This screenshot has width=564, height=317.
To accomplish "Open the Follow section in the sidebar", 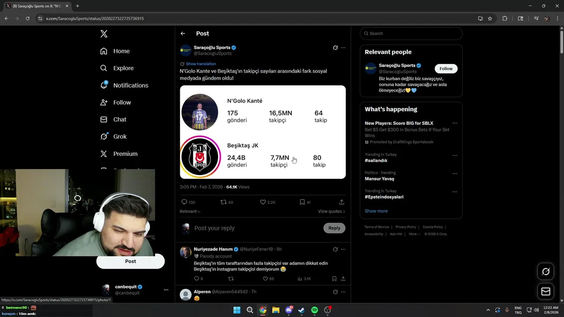I will [115, 102].
